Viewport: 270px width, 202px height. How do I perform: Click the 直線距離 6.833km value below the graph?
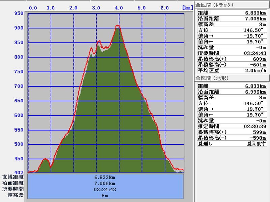[x=105, y=177]
